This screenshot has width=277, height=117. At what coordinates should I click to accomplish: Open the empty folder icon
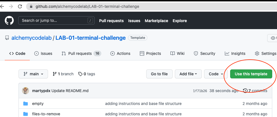(x=26, y=104)
